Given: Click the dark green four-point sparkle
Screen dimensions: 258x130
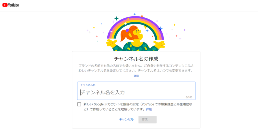Looking at the screenshot, I should pos(116,18).
